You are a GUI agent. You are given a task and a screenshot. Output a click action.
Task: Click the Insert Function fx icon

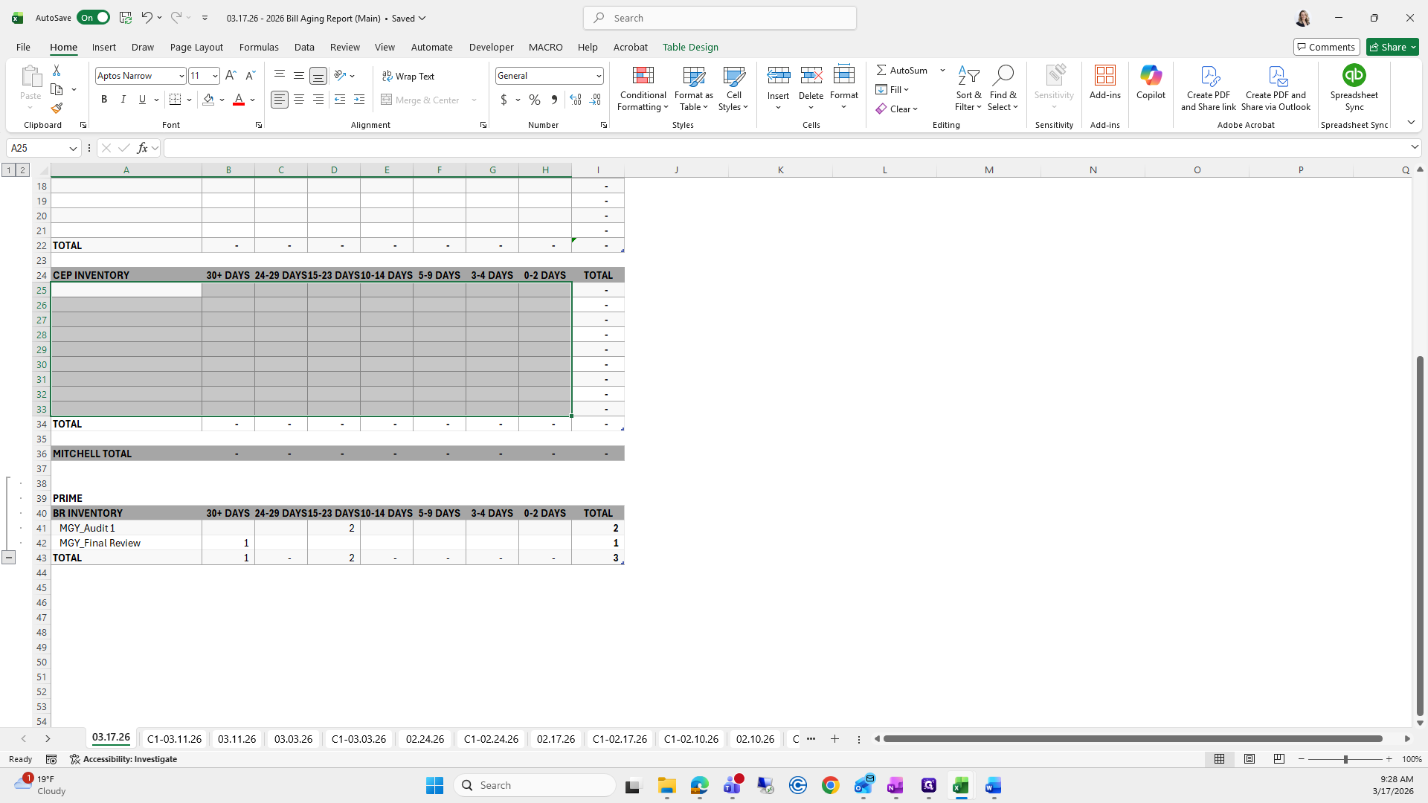[143, 148]
